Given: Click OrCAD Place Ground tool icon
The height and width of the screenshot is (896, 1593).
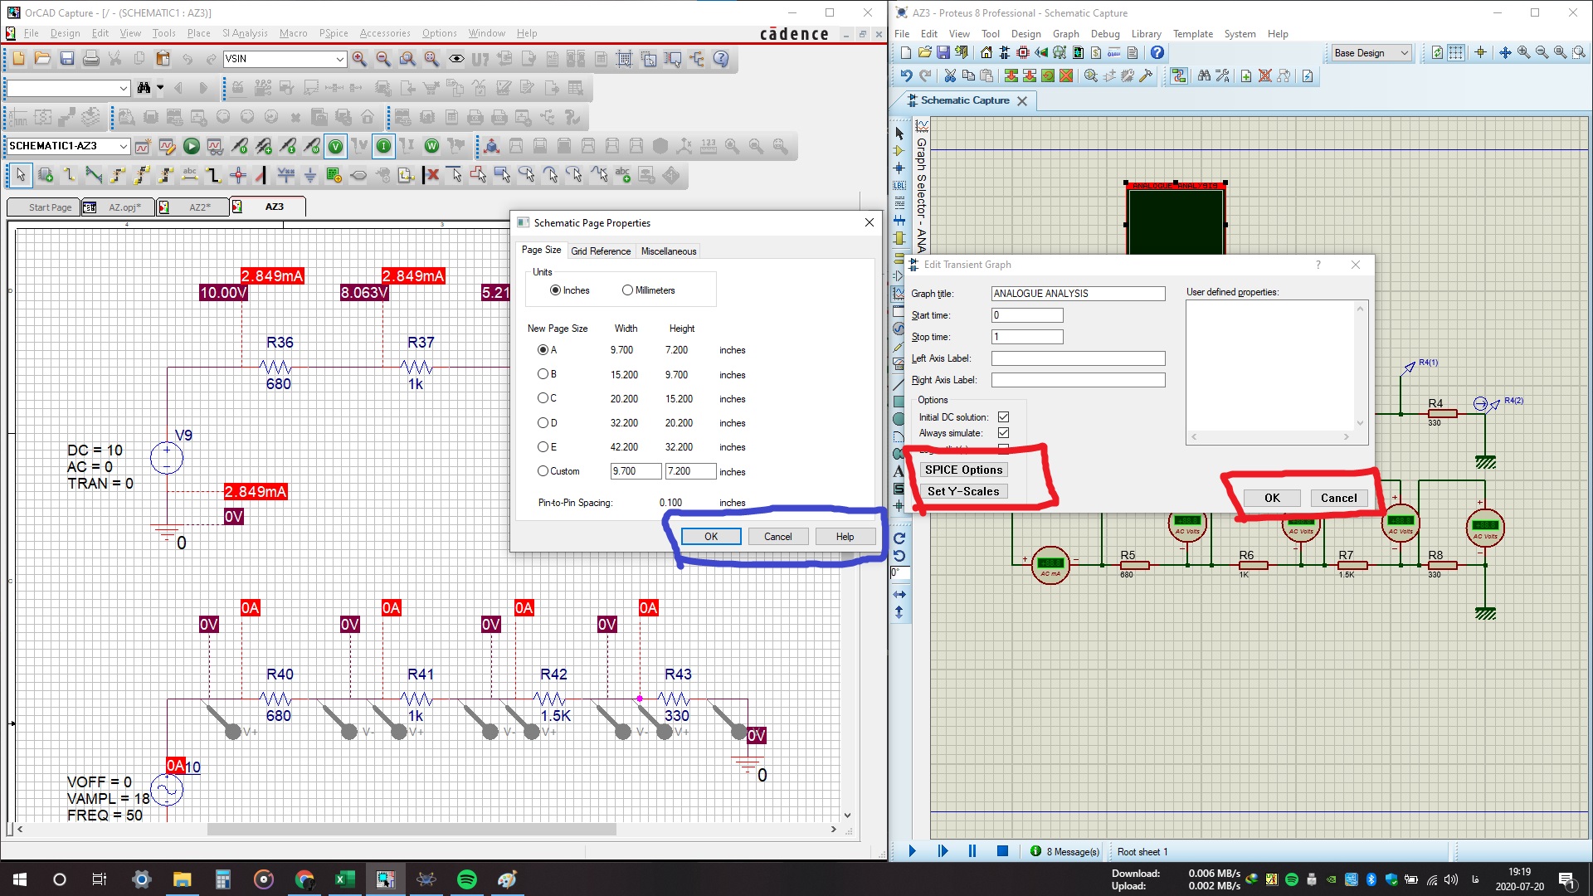Looking at the screenshot, I should pos(309,175).
